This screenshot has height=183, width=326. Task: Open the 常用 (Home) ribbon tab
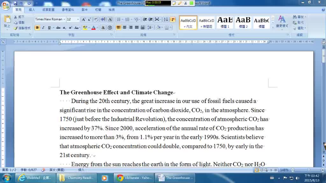[18, 10]
